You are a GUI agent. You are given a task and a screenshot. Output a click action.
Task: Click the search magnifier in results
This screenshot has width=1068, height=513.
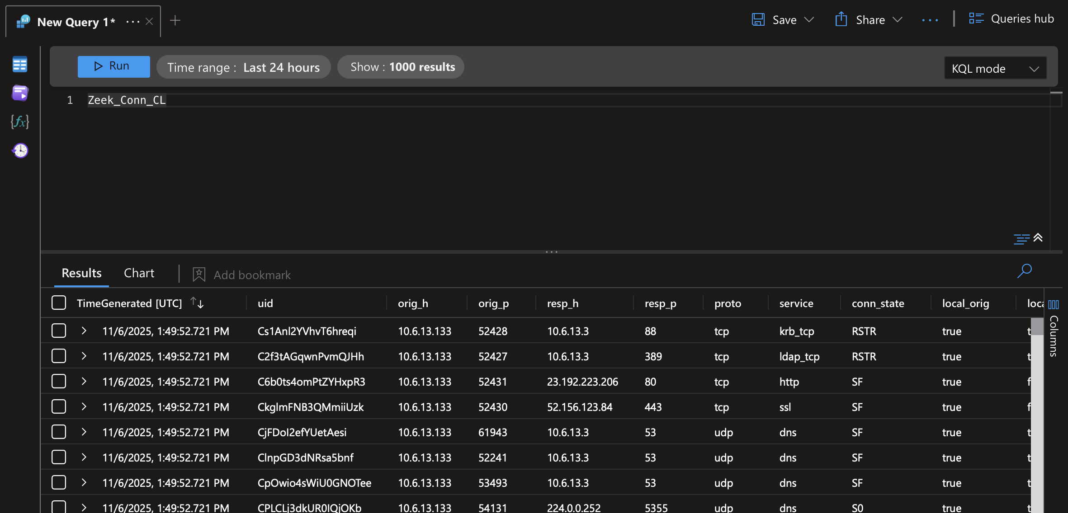pyautogui.click(x=1025, y=271)
